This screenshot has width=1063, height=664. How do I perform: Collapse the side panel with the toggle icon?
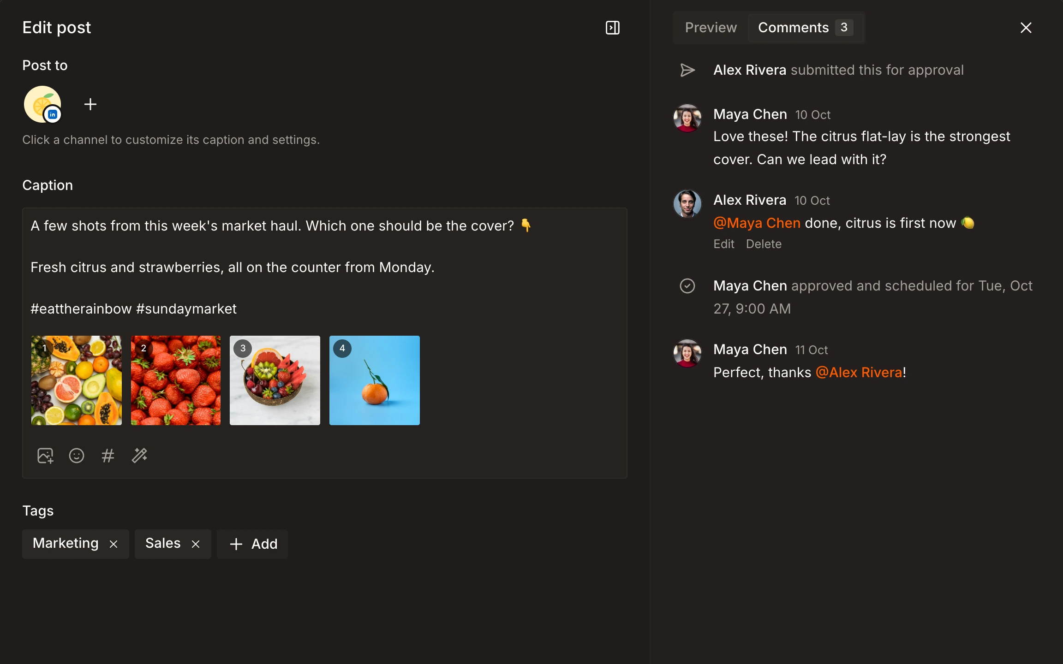tap(612, 28)
